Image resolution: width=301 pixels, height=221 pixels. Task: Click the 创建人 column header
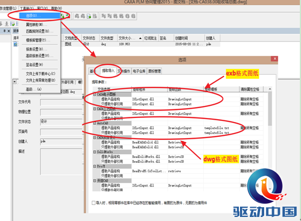pos(212,38)
